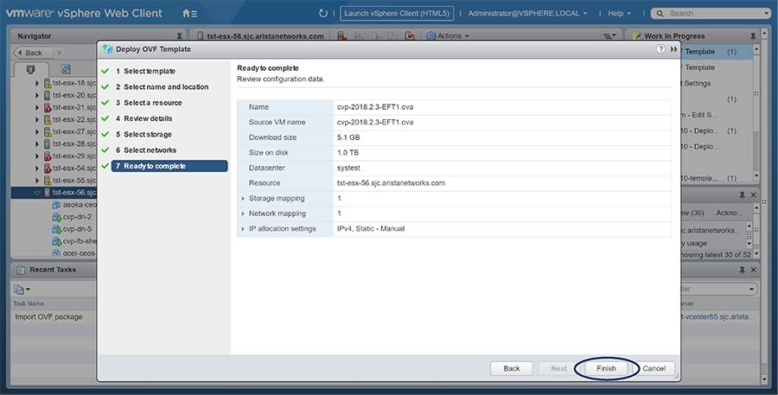Screen dimensions: 778x395
Task: Go to step 2 Select name and location
Action: pos(162,86)
